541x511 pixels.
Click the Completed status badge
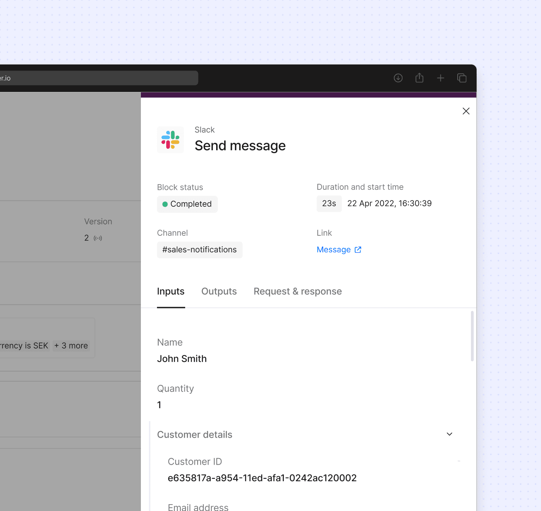point(187,204)
